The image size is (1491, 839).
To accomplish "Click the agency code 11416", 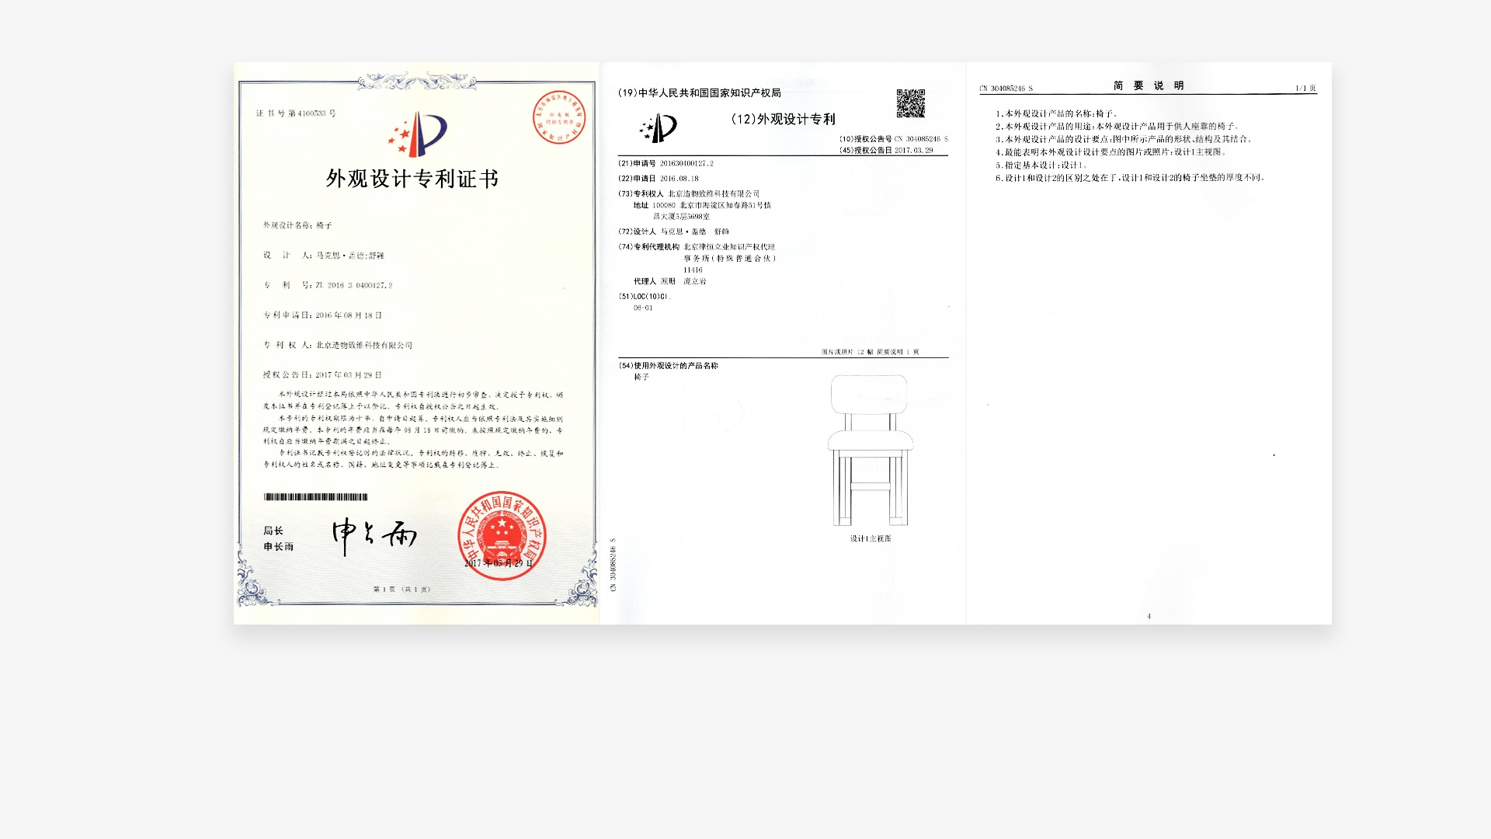I will pos(693,270).
